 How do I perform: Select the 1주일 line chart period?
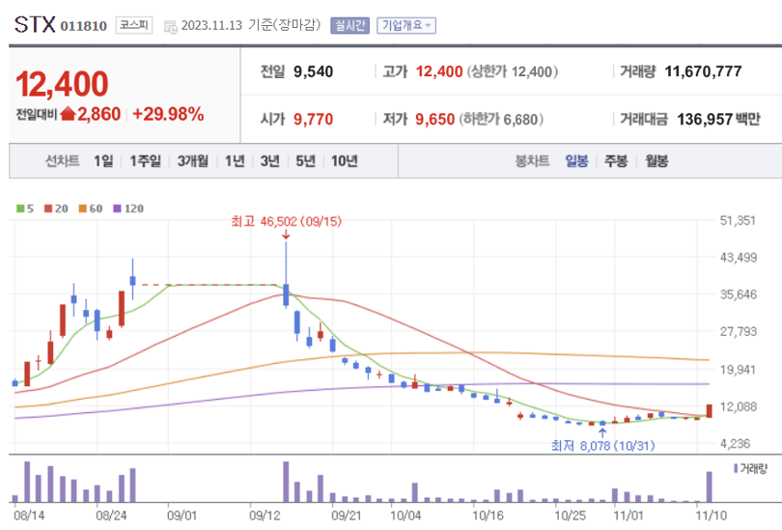pos(145,161)
